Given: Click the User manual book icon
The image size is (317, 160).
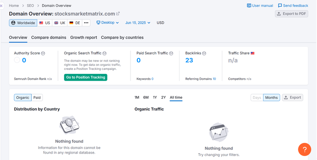Looking at the screenshot, I should (249, 6).
